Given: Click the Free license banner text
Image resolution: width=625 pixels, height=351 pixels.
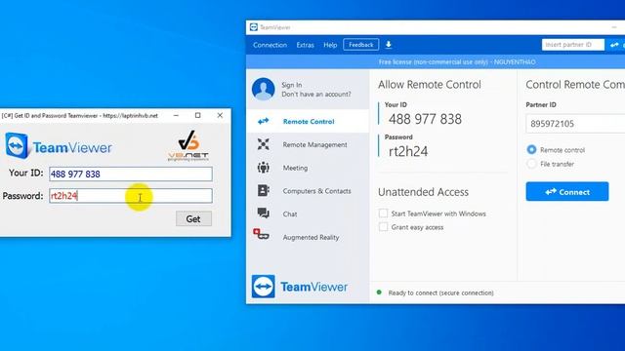Looking at the screenshot, I should click(457, 62).
